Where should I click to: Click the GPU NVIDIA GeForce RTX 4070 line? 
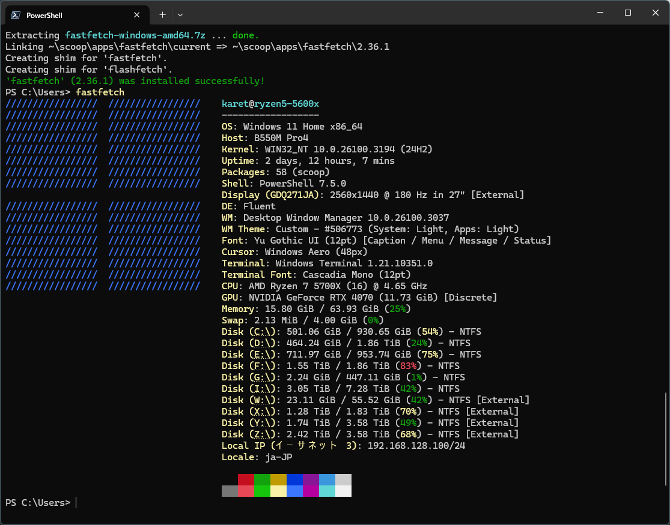(x=359, y=298)
